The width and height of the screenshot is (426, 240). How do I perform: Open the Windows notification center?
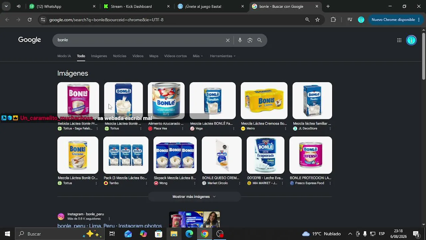pyautogui.click(x=416, y=234)
